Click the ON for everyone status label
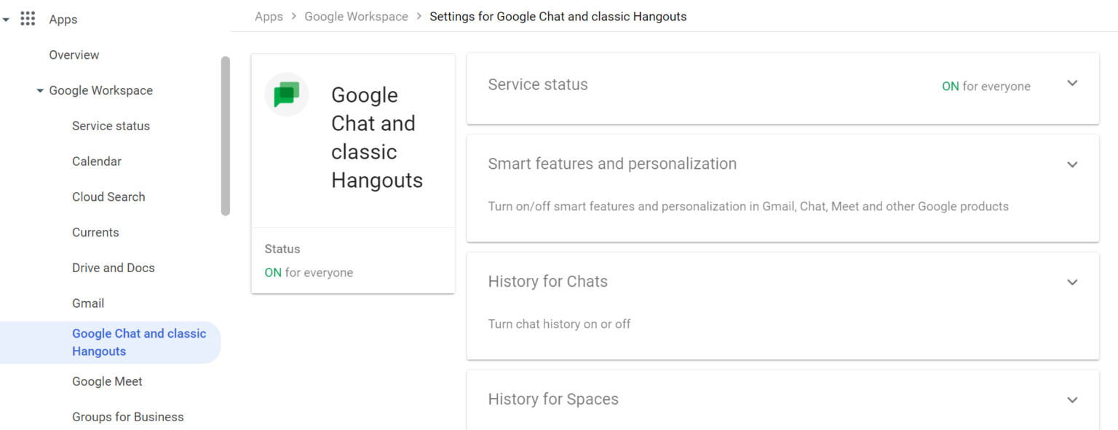Image resolution: width=1118 pixels, height=430 pixels. point(986,86)
